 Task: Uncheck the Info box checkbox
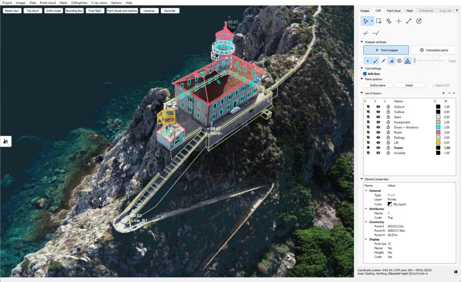(365, 73)
